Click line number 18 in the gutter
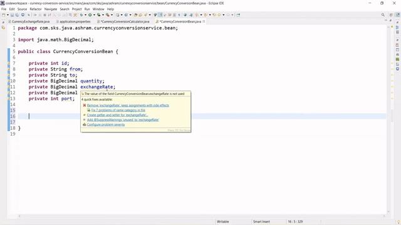401x225 pixels. coord(13,128)
